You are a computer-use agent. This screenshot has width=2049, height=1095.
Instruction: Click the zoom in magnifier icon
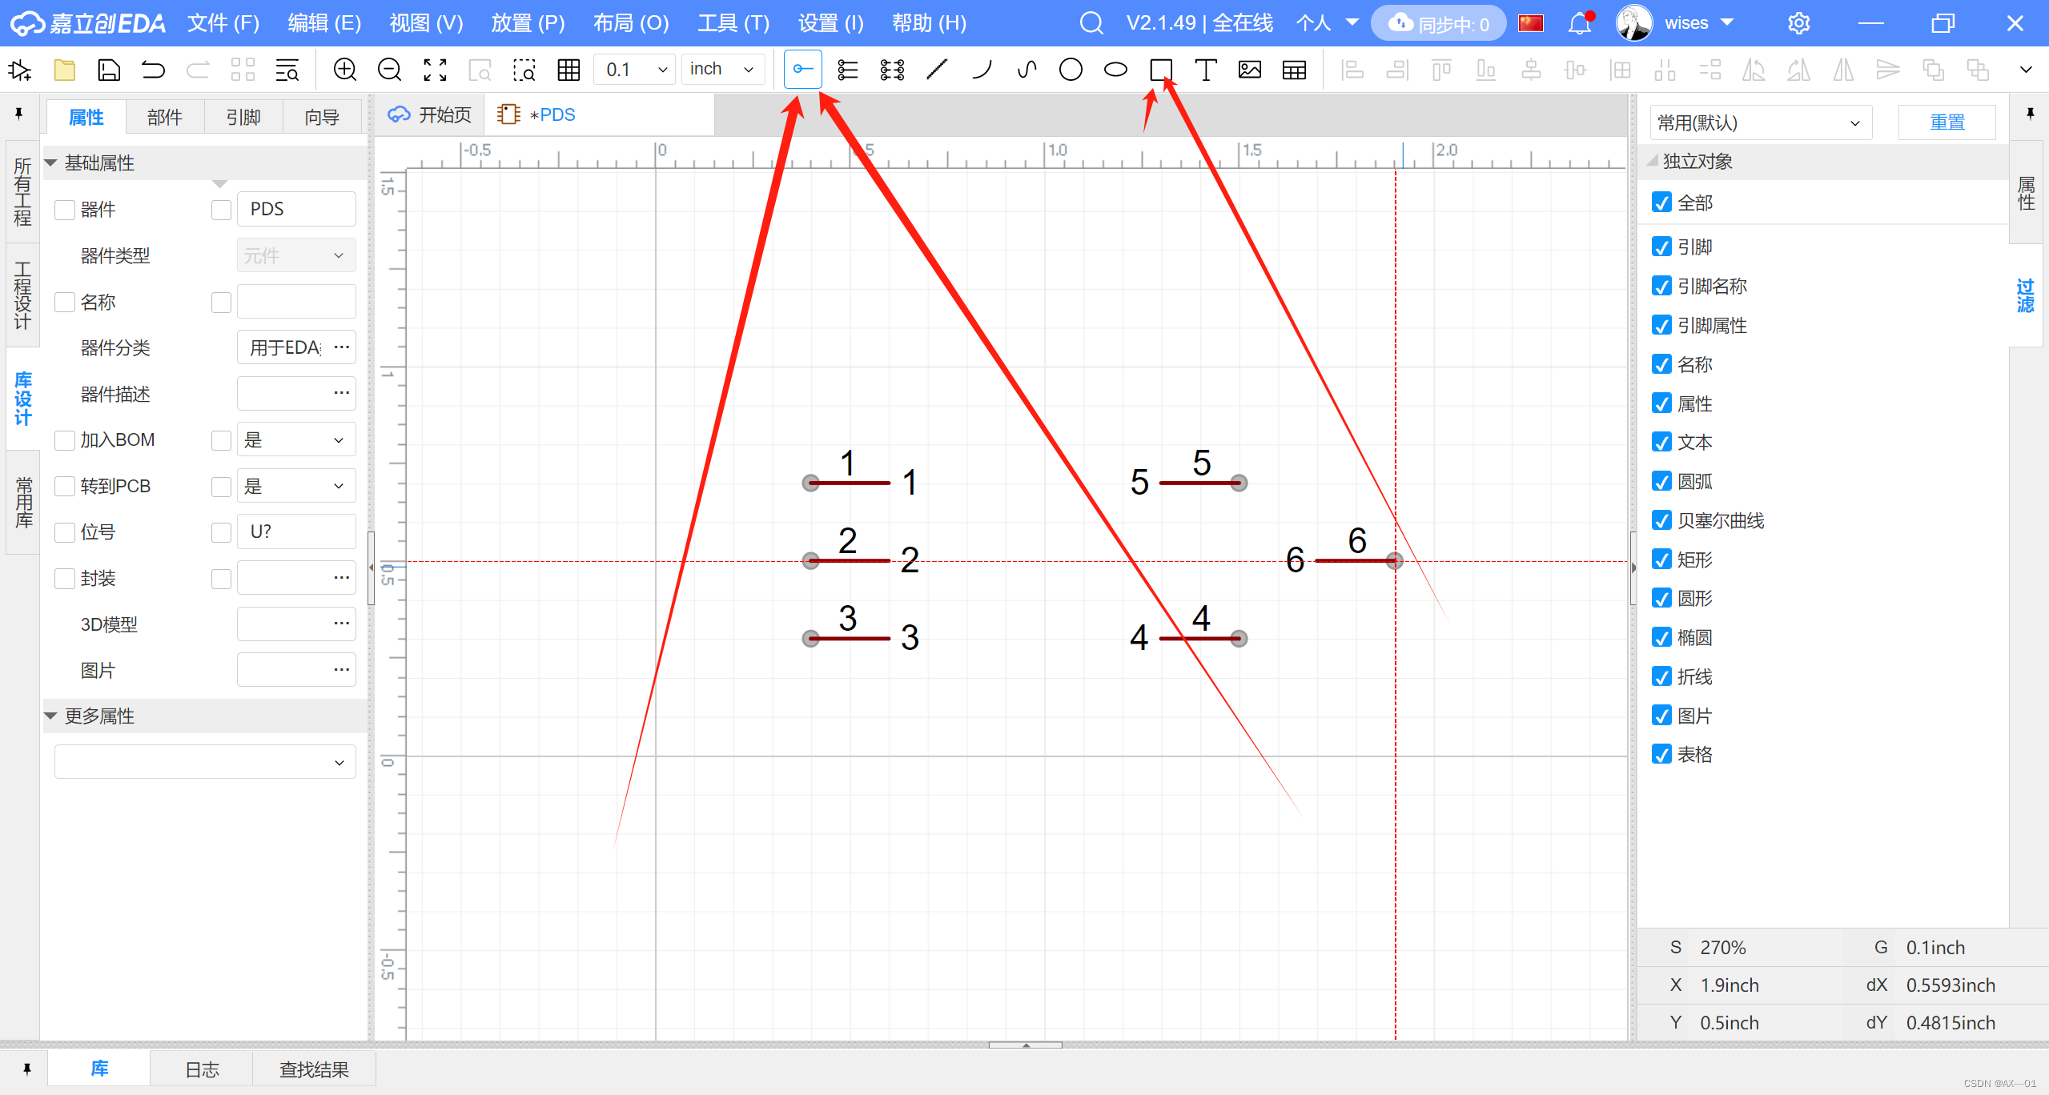[344, 70]
